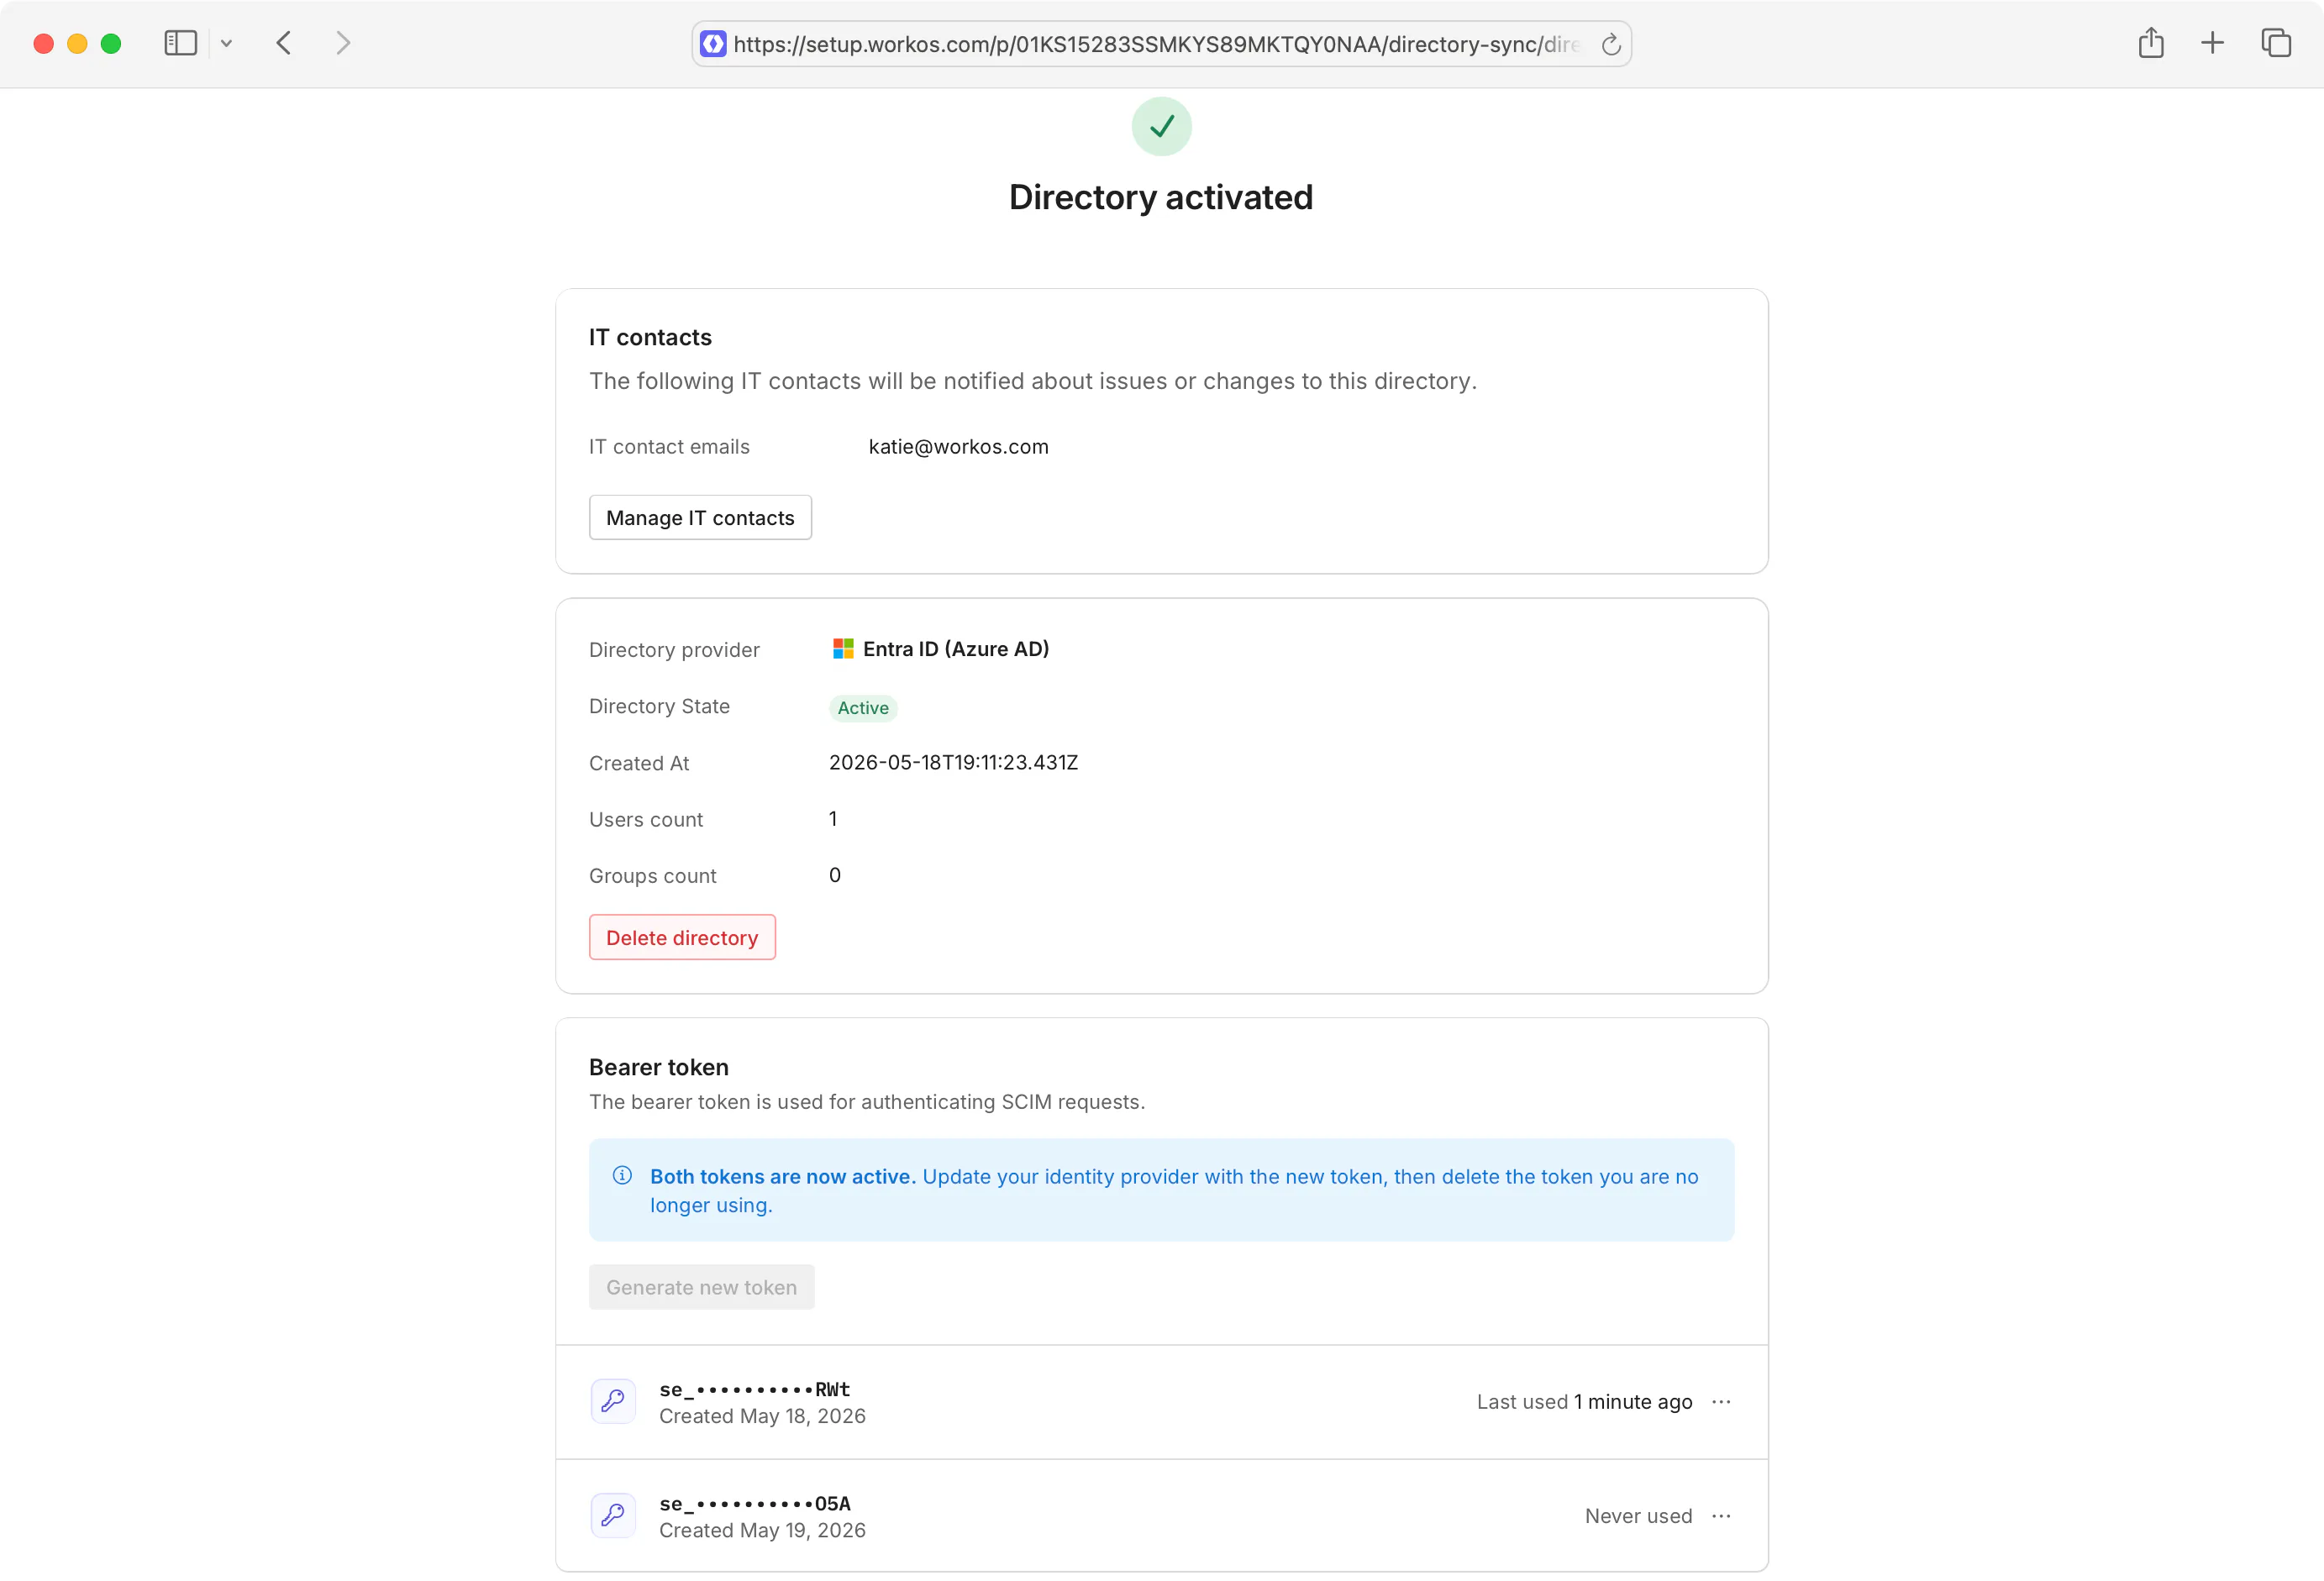
Task: Click the Entra ID (Azure AD) provider text
Action: pos(956,648)
